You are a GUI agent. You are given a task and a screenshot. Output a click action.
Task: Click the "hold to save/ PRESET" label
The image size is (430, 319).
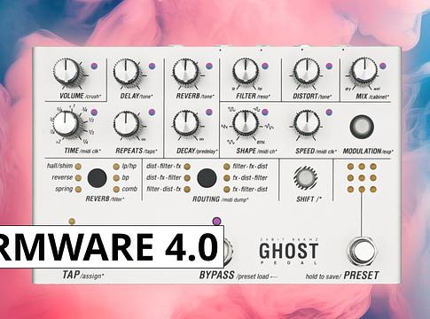click(x=342, y=276)
